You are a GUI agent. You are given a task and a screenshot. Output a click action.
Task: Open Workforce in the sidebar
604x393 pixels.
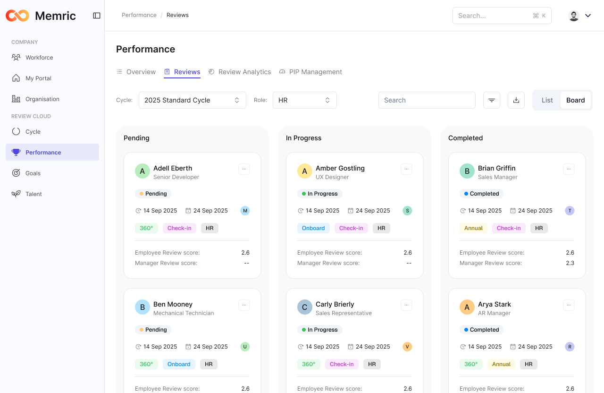tap(52, 58)
